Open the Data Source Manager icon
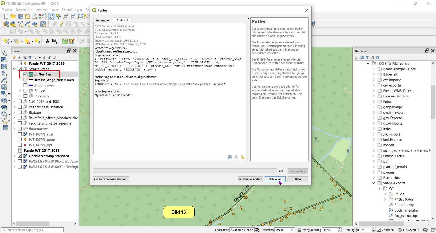 [x=6, y=24]
